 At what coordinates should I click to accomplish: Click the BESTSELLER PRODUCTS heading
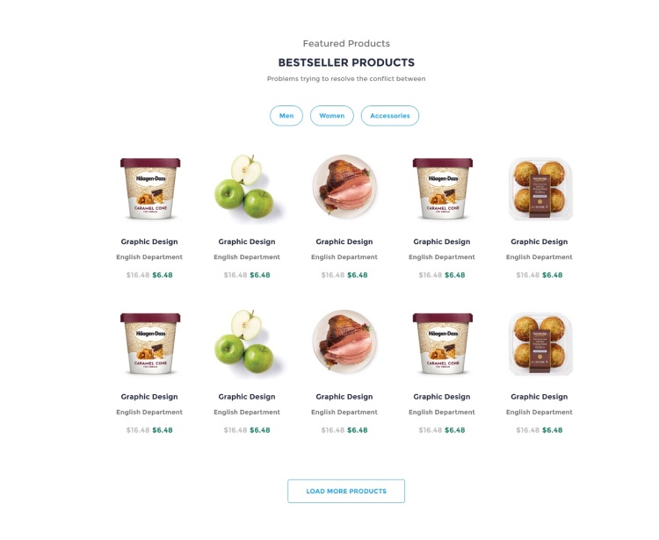coord(346,62)
